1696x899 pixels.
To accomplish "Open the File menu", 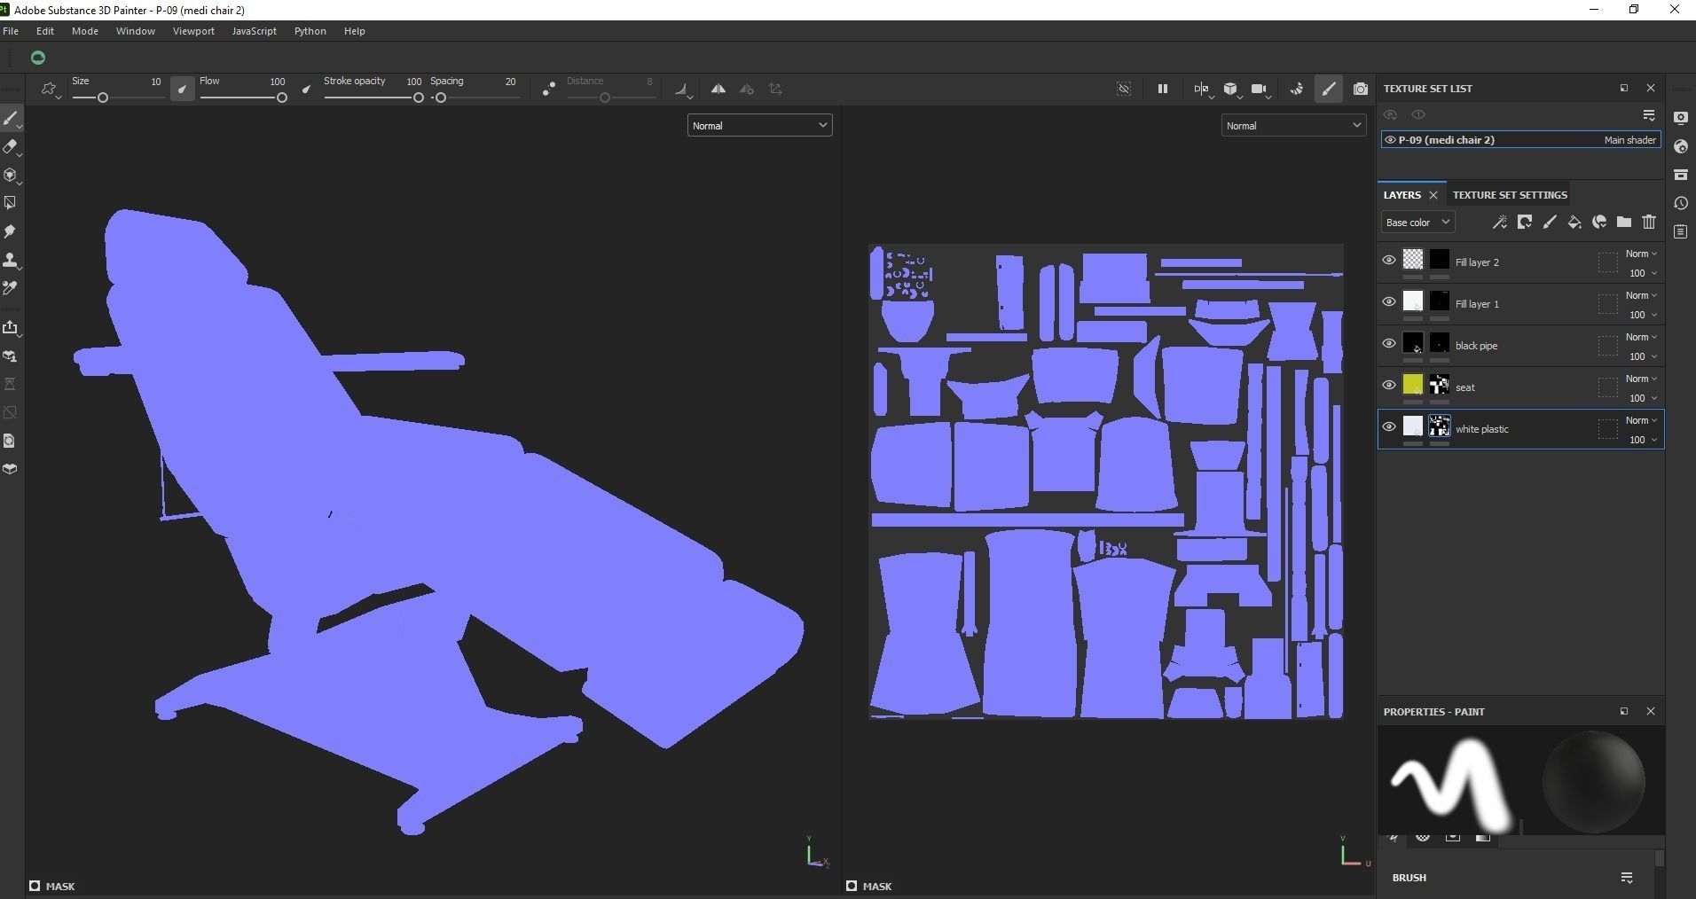I will (x=11, y=31).
